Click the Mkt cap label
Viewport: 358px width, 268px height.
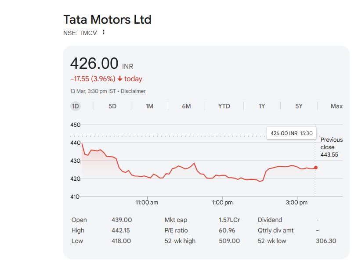point(175,220)
